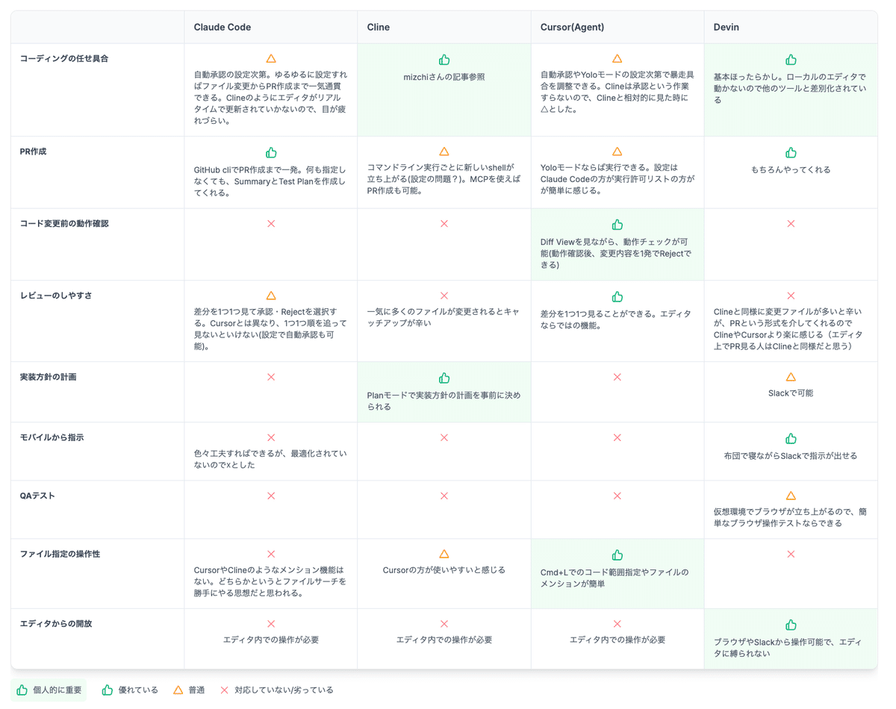Select the Claude Code column header
Screen dimensions: 896x709
pyautogui.click(x=222, y=27)
